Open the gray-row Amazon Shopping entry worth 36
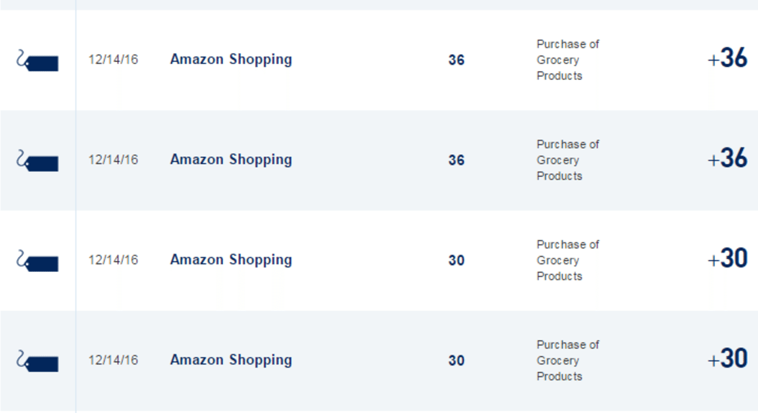This screenshot has height=413, width=758. pos(231,160)
